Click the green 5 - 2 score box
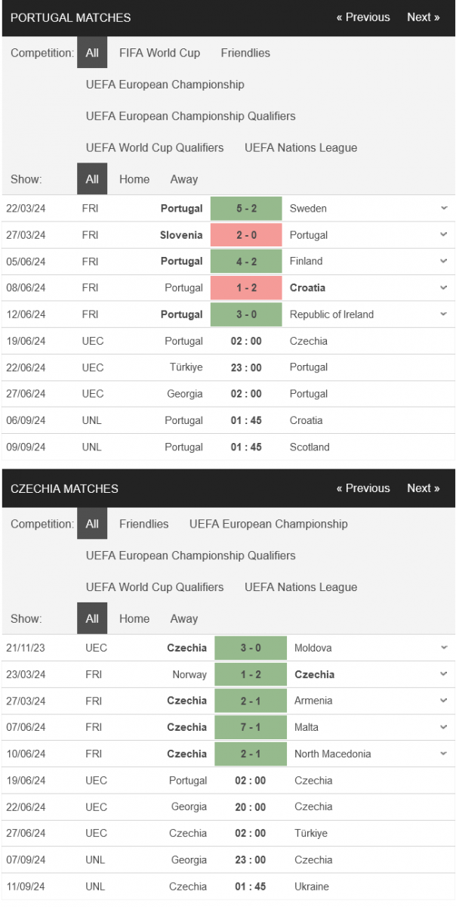 point(246,209)
